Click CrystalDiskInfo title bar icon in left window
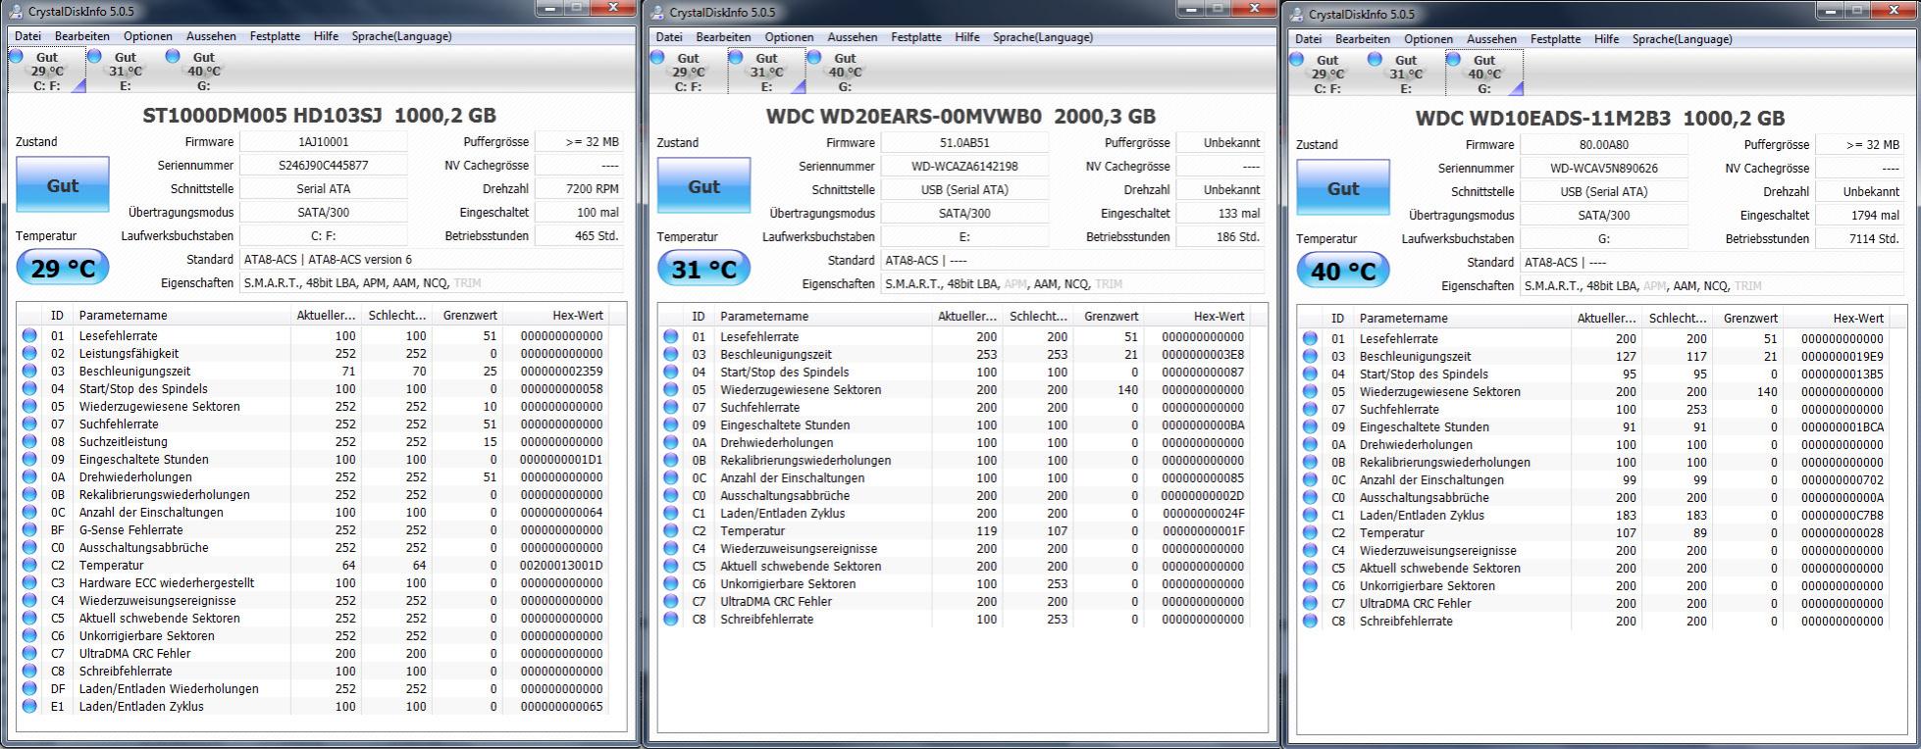 [17, 11]
